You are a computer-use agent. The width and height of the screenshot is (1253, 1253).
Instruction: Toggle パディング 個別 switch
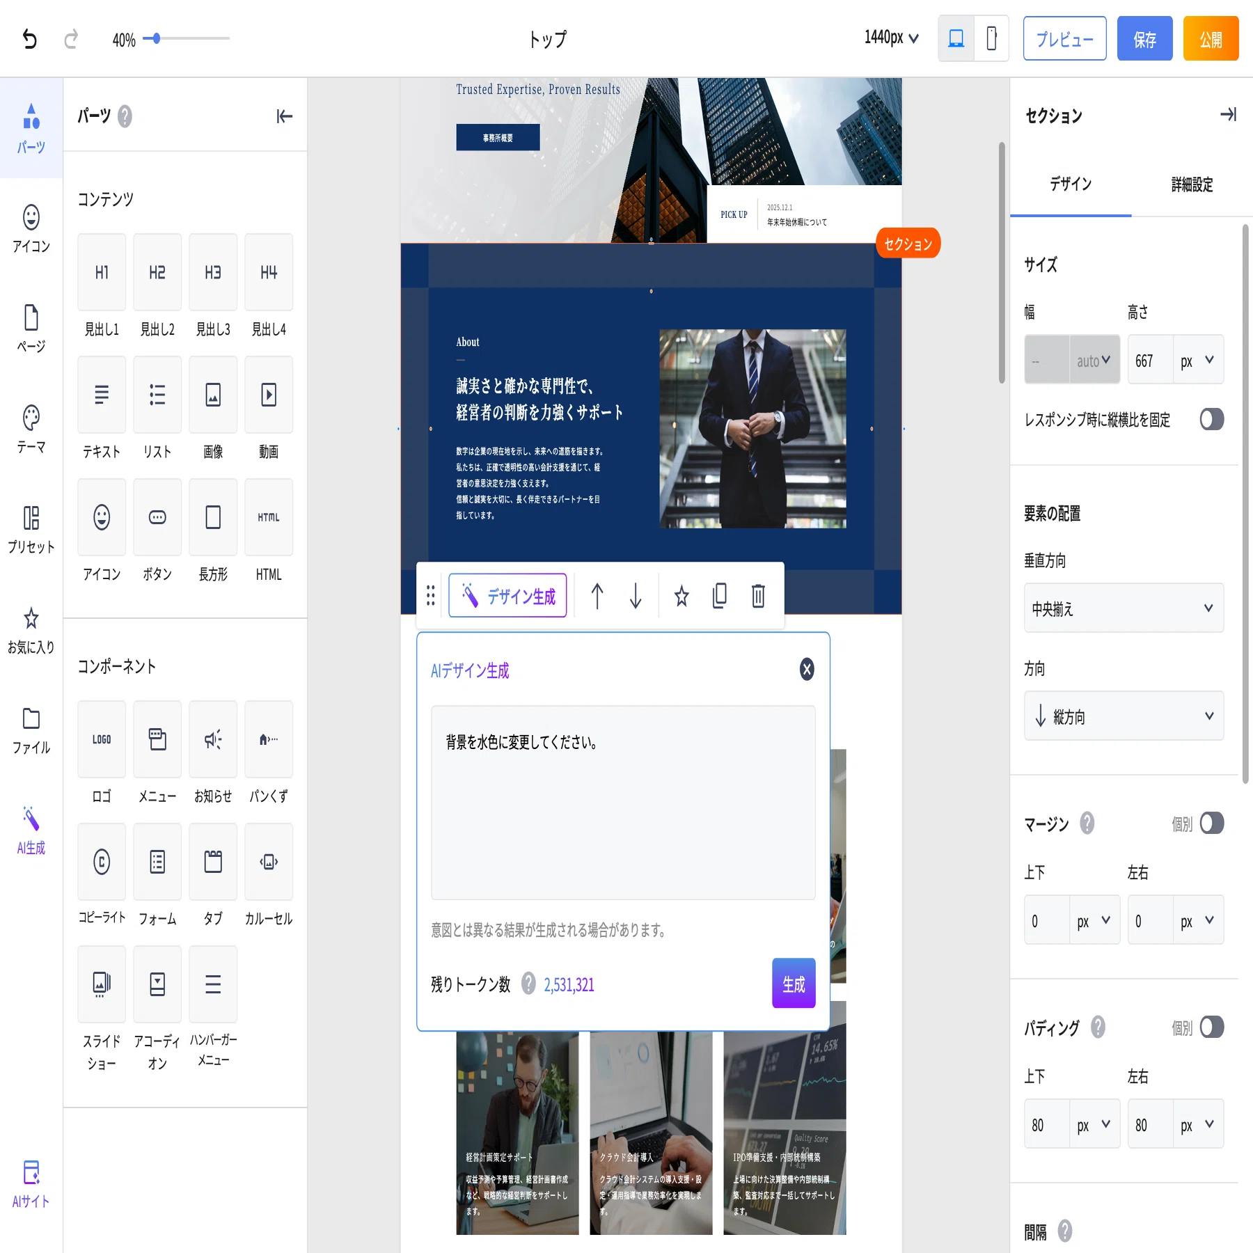pyautogui.click(x=1211, y=1027)
